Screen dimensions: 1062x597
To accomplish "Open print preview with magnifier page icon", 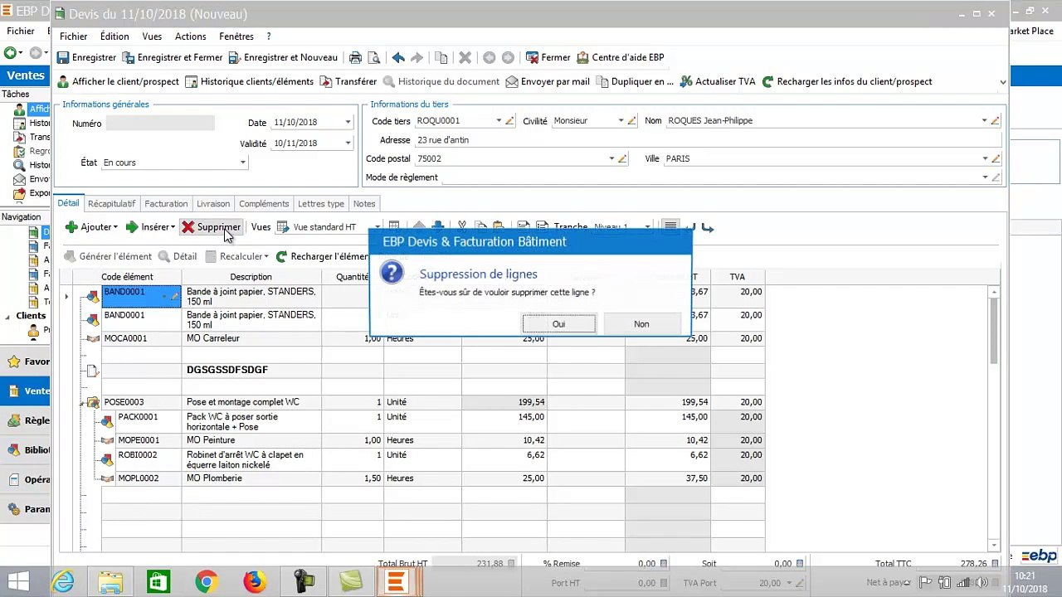I will click(x=374, y=58).
